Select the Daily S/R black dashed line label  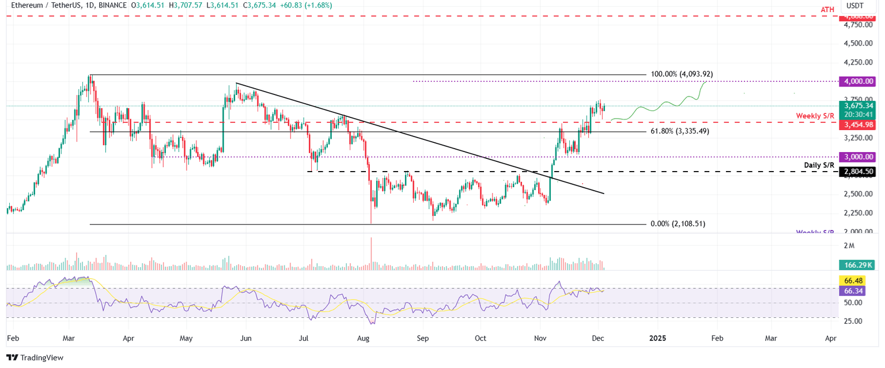(819, 165)
